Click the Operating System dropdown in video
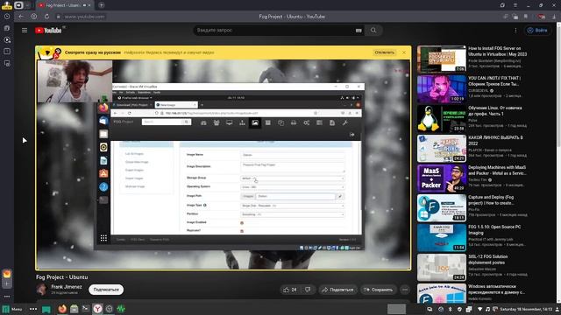This screenshot has height=315, width=561. point(293,186)
